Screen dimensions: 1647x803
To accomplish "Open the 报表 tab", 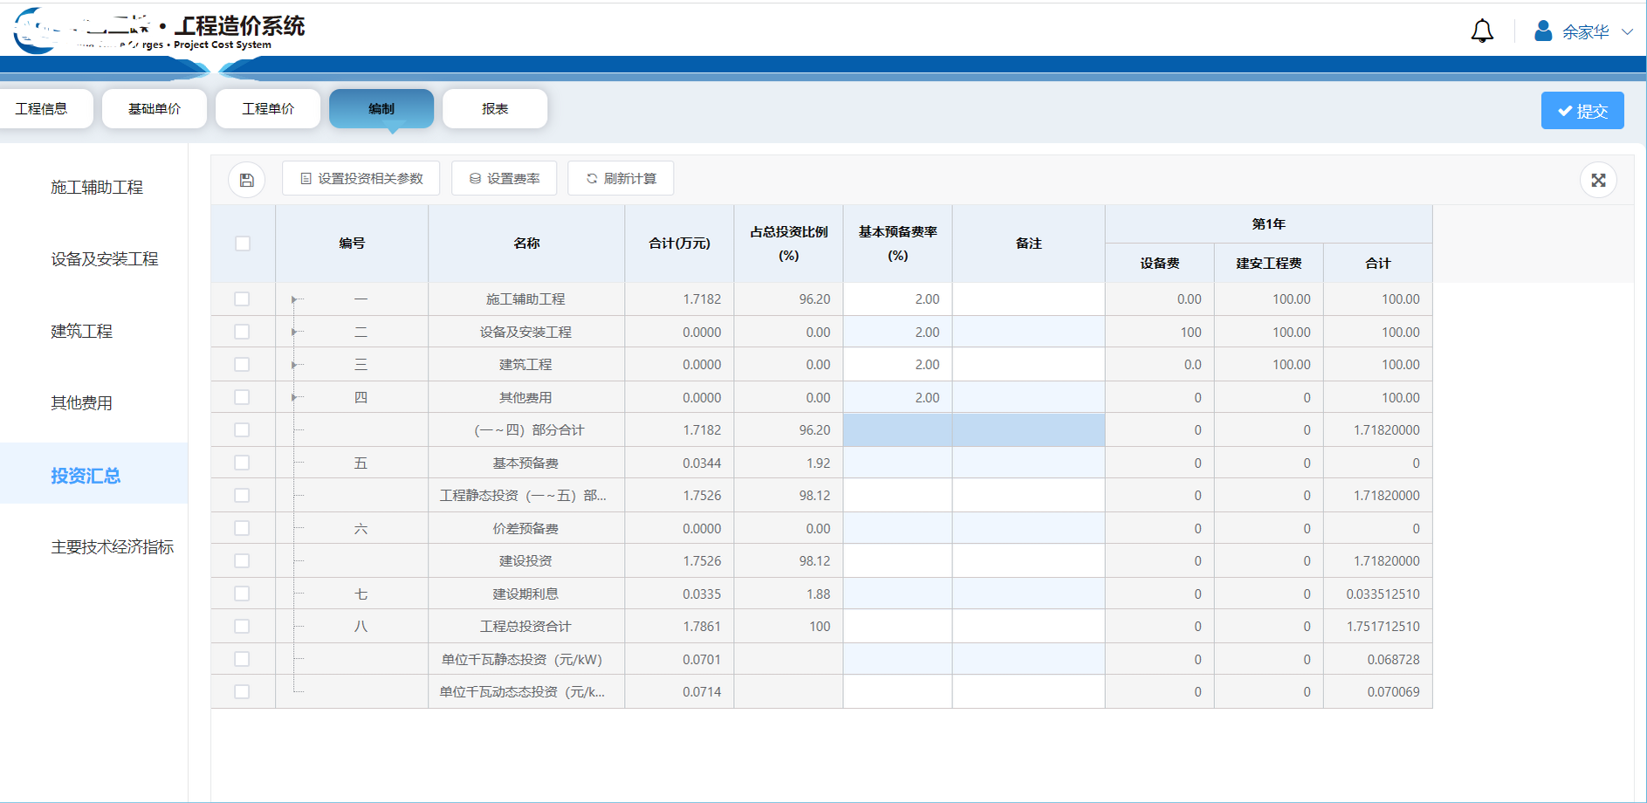I will 495,109.
